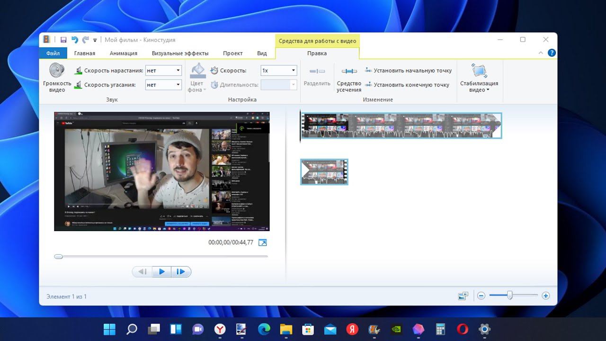Zoom in the timeline with plus icon
The height and width of the screenshot is (341, 606).
coord(545,296)
